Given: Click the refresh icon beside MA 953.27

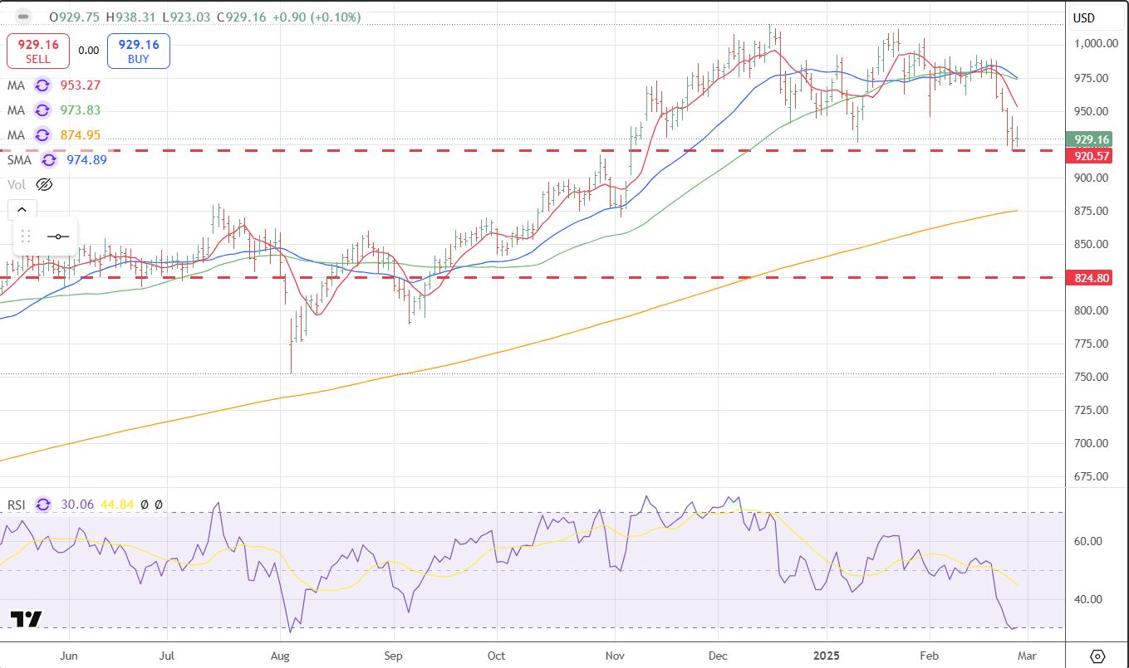Looking at the screenshot, I should 41,85.
